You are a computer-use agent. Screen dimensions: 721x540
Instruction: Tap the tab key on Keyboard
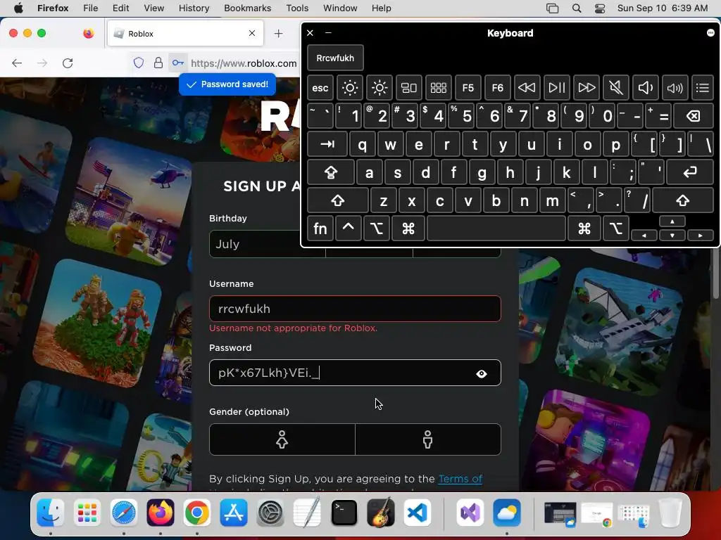click(x=327, y=144)
